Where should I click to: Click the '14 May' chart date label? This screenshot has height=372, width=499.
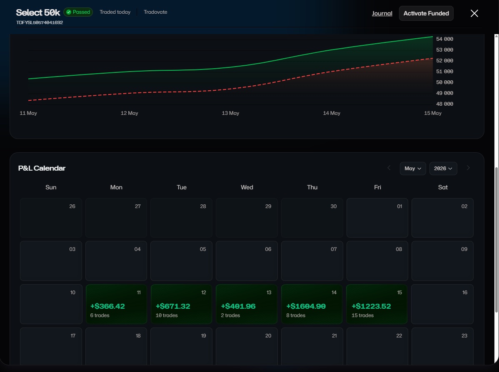click(x=332, y=113)
